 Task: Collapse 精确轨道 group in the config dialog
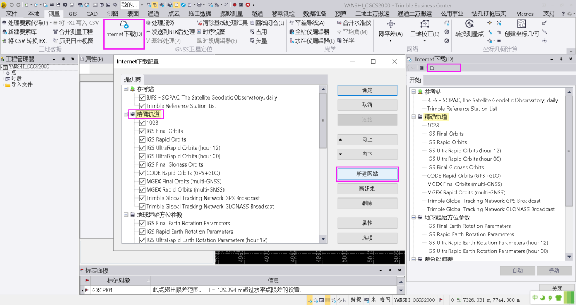(x=126, y=114)
